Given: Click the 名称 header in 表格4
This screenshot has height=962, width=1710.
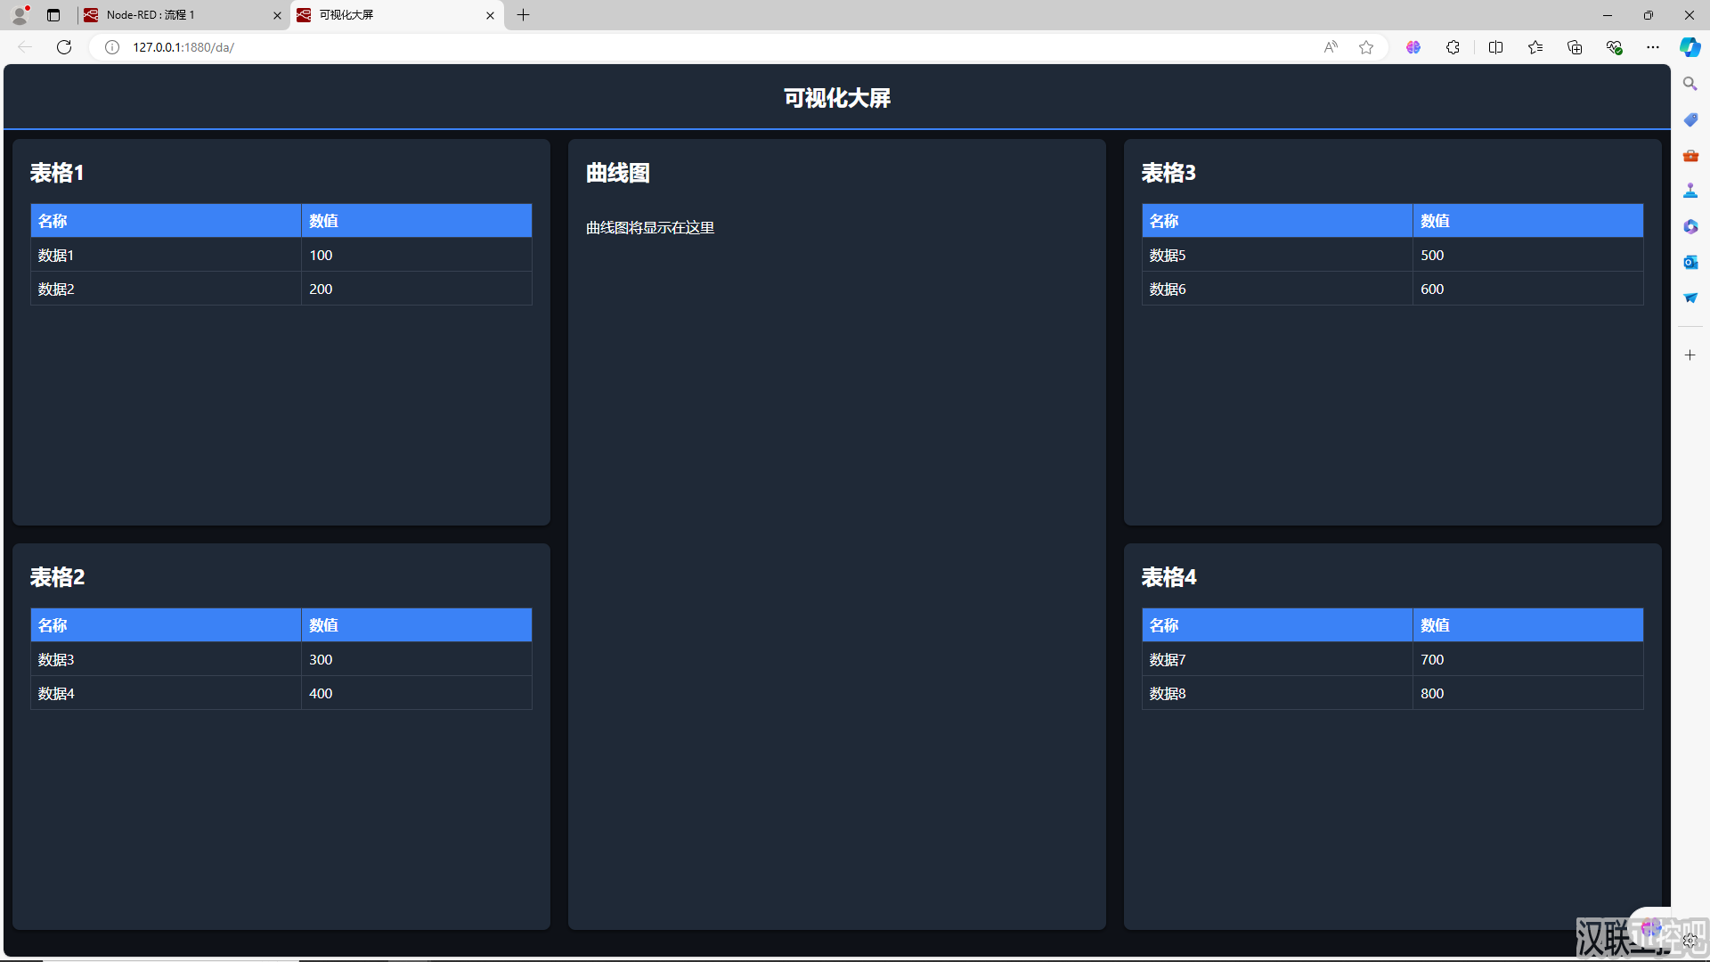Looking at the screenshot, I should pyautogui.click(x=1278, y=625).
